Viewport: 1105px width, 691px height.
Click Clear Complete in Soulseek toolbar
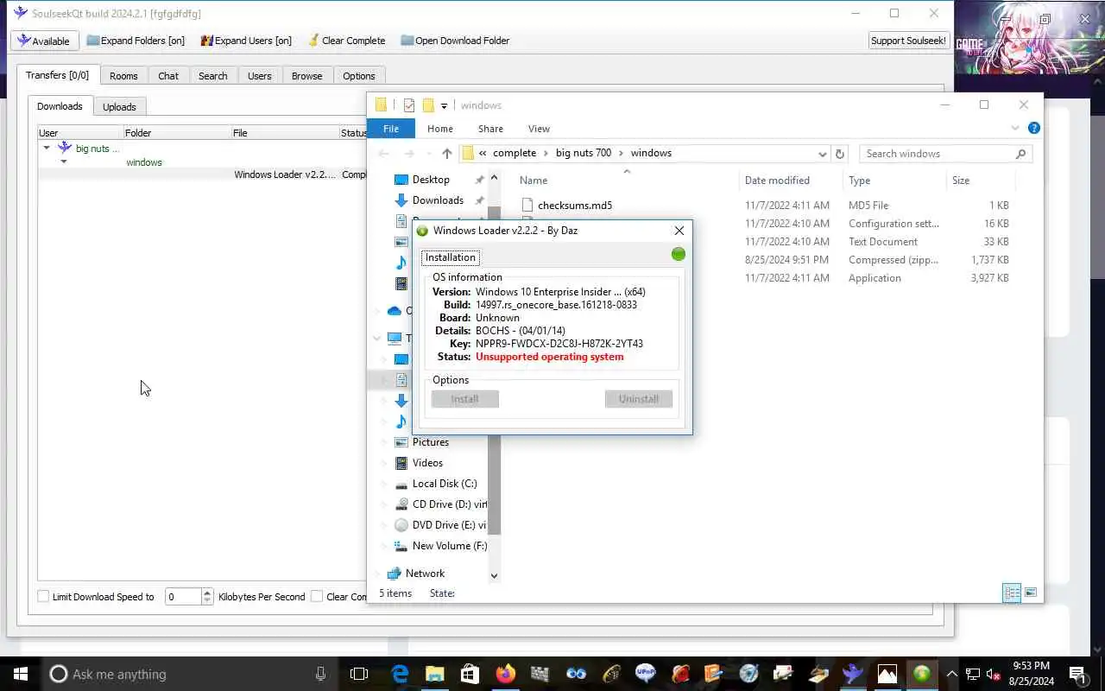(x=346, y=41)
